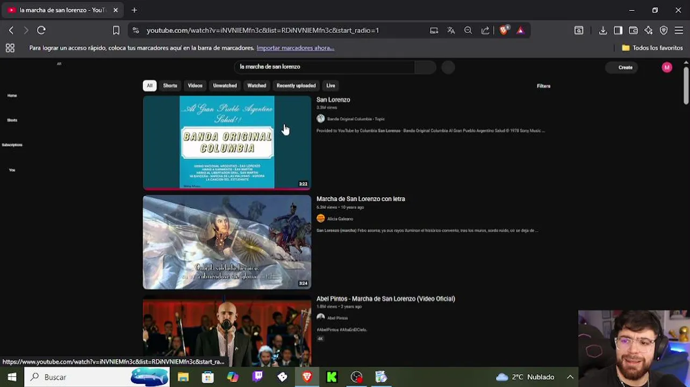
Task: Go back with the browser back arrow
Action: tap(11, 31)
